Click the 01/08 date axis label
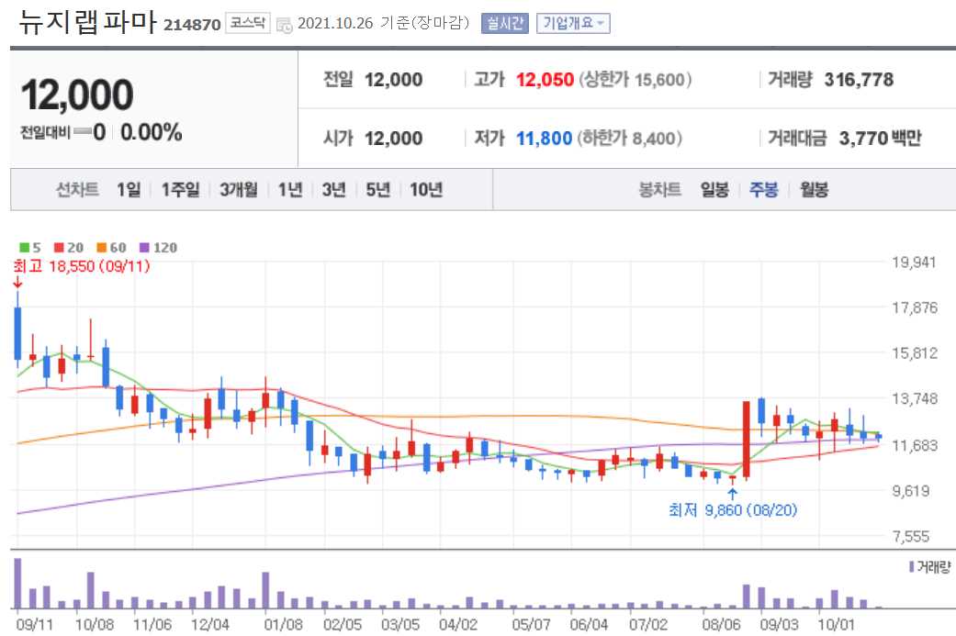This screenshot has width=956, height=636. coord(283,624)
